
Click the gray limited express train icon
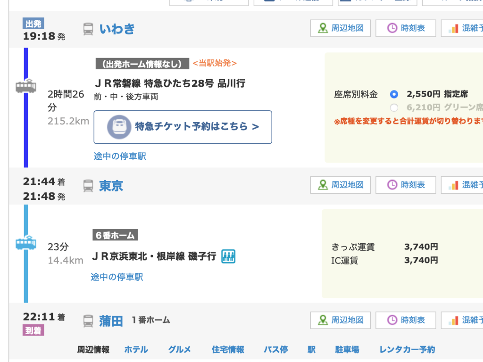tap(25, 86)
